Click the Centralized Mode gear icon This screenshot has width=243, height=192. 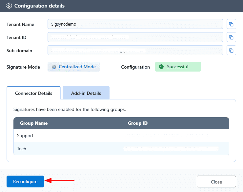coord(54,67)
